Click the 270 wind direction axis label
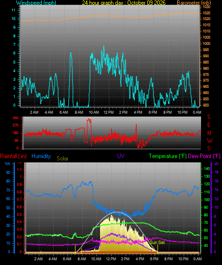 click(16, 126)
